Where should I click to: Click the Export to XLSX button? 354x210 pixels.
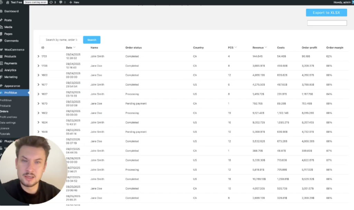click(x=326, y=13)
